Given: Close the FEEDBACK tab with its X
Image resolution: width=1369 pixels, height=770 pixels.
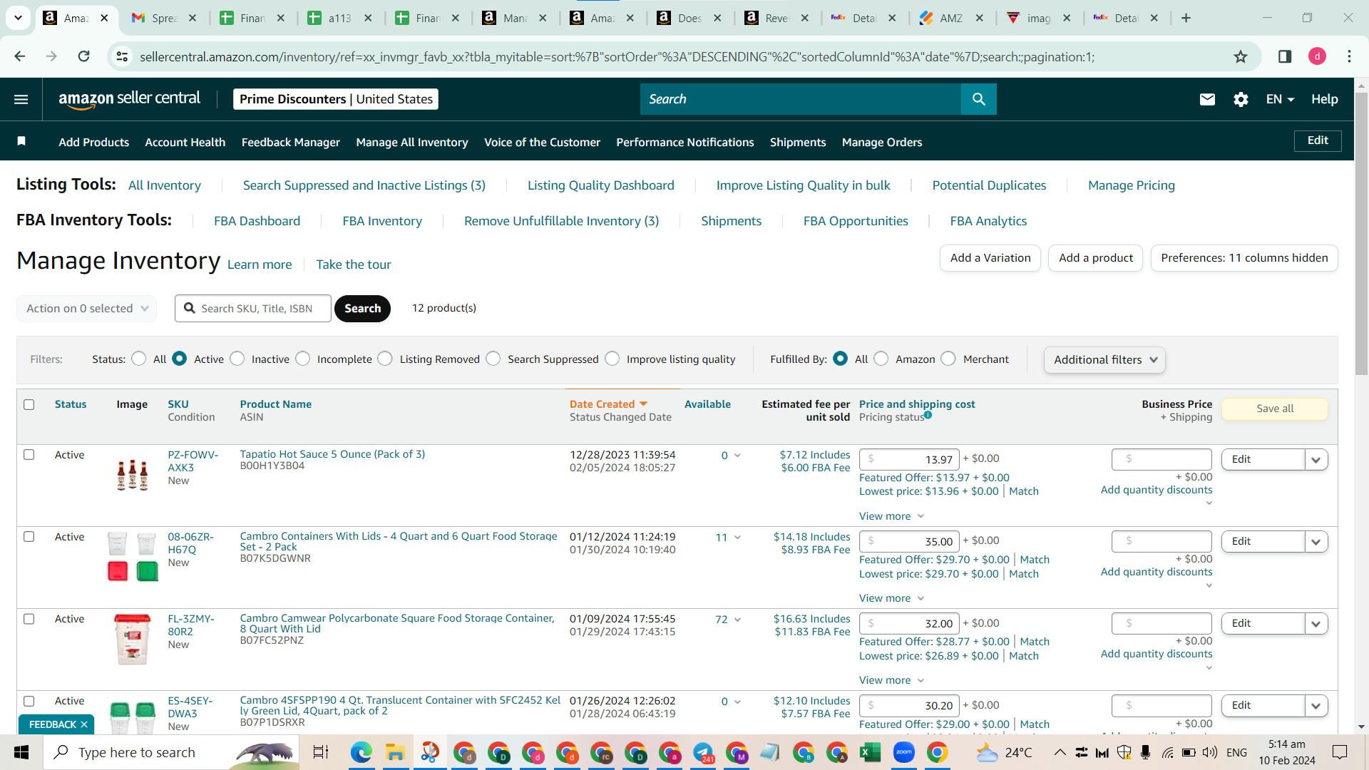Looking at the screenshot, I should pos(84,724).
